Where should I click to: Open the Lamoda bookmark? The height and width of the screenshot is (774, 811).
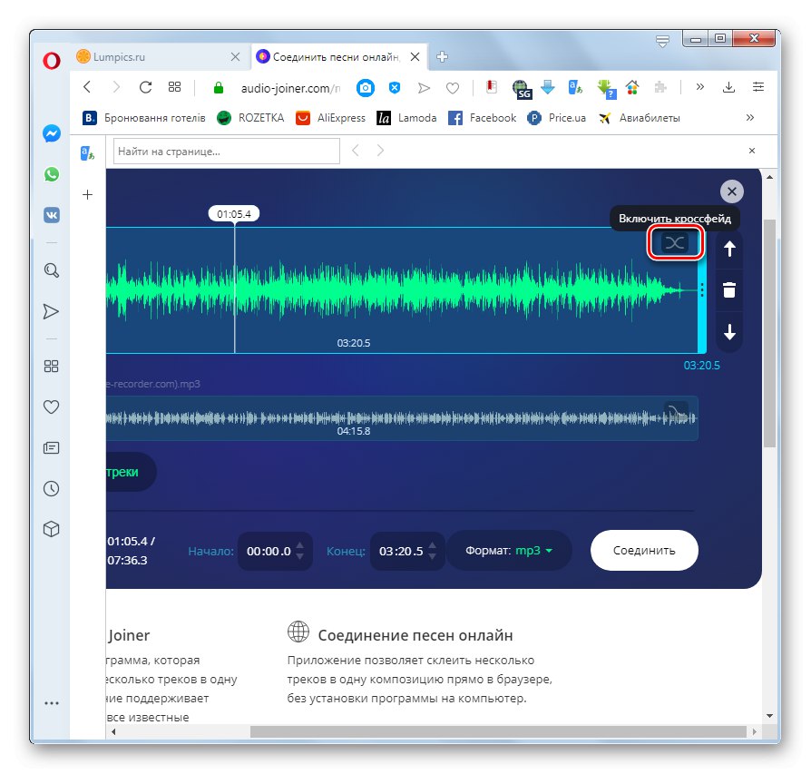(406, 118)
